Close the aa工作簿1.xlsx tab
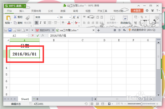Image resolution: width=165 pixels, height=109 pixels. (94, 30)
